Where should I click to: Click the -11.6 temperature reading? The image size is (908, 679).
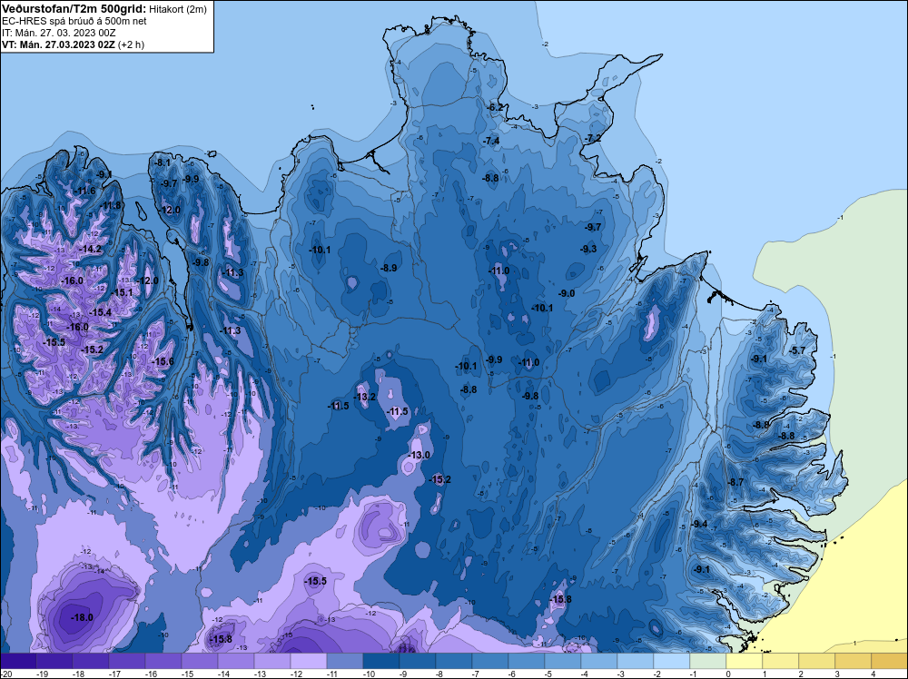pyautogui.click(x=85, y=191)
